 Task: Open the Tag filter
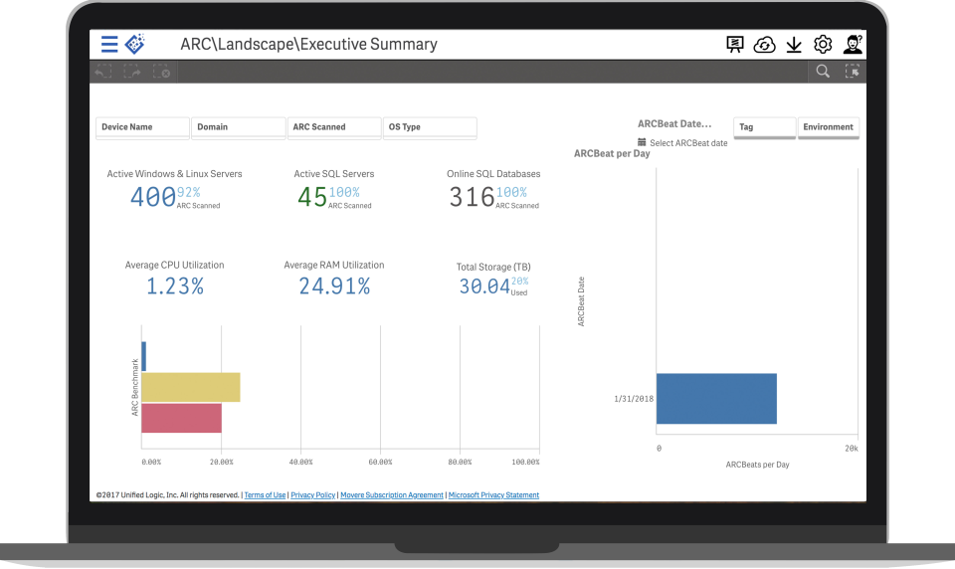pos(764,127)
